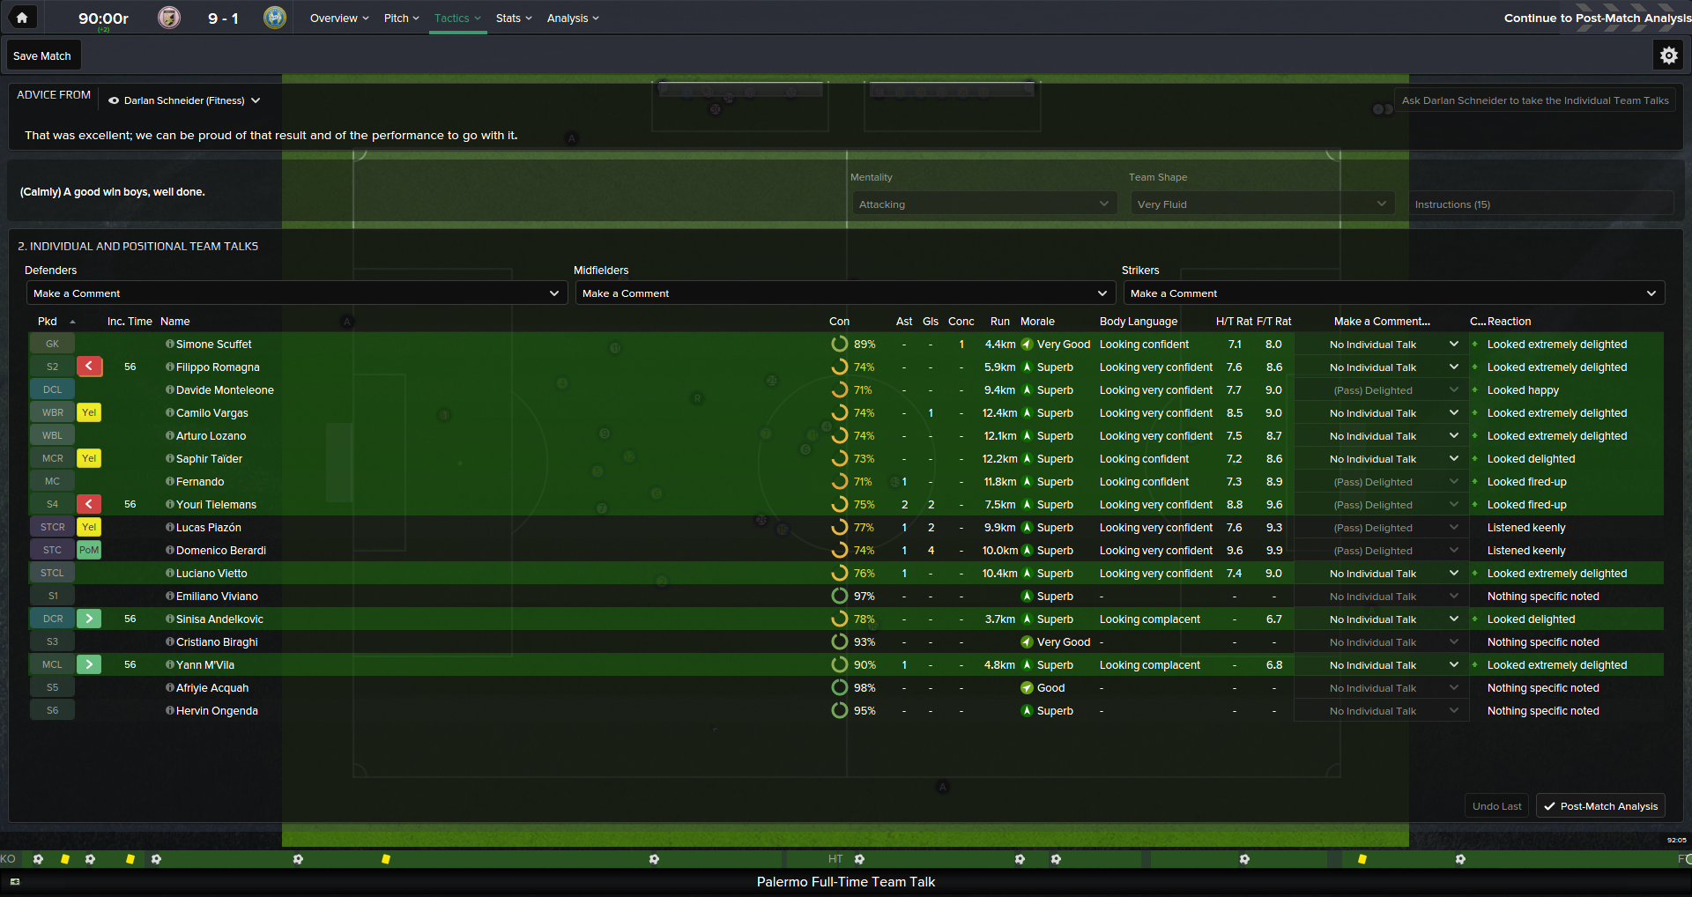Open the Analysis menu
The image size is (1692, 897).
[573, 18]
